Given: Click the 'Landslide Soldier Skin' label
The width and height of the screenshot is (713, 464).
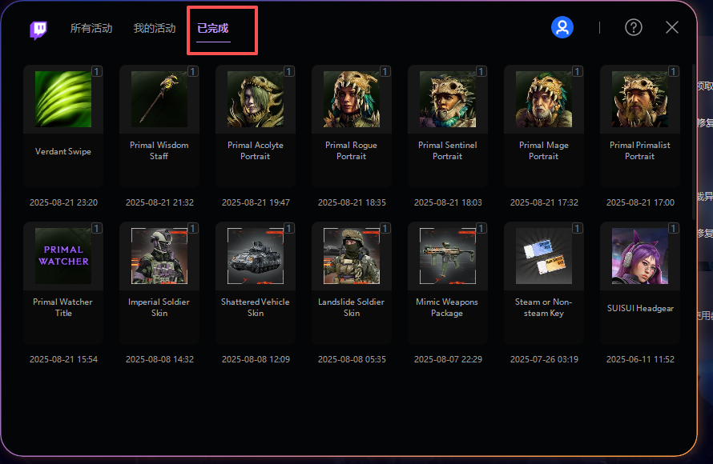Looking at the screenshot, I should coord(352,307).
